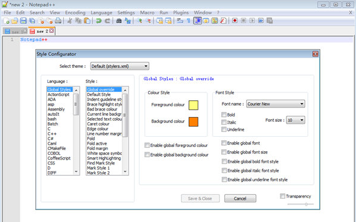Click Run Macro Multiple Times icon
This screenshot has width=356, height=222.
click(261, 20)
